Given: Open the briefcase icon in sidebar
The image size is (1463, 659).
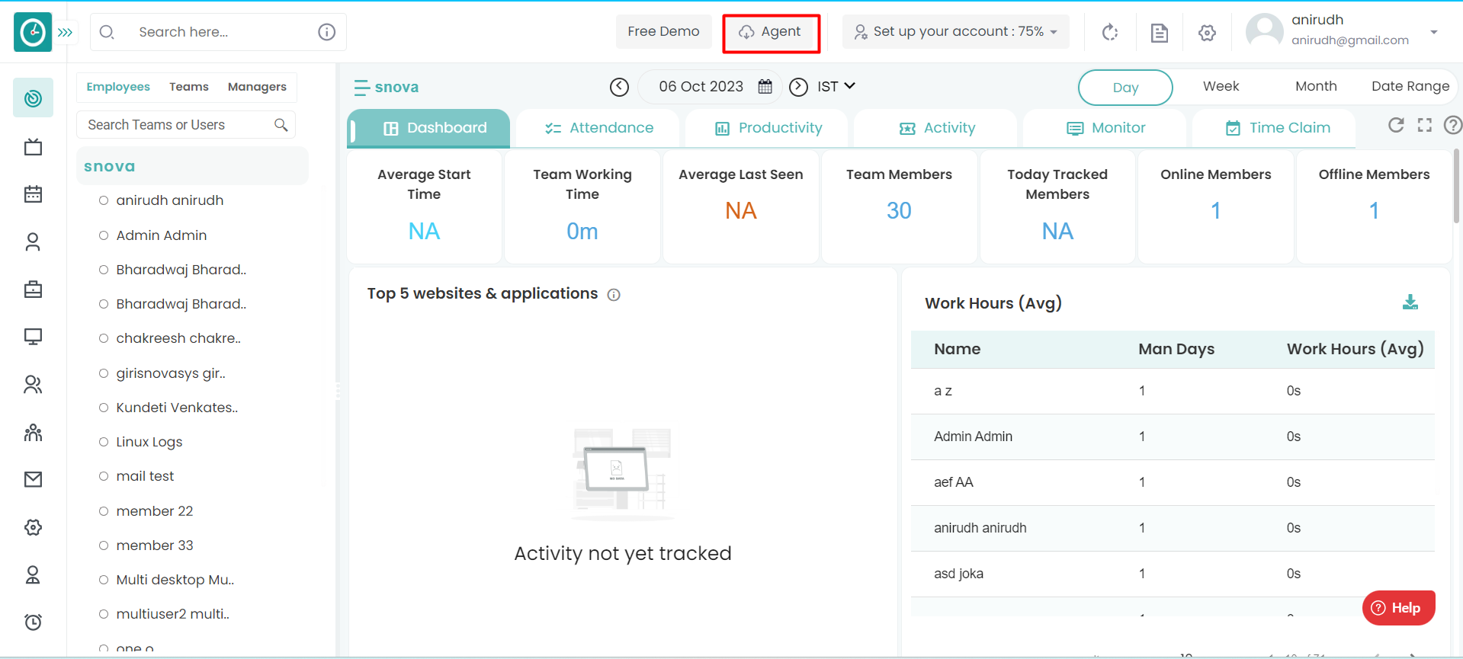Looking at the screenshot, I should (x=33, y=290).
